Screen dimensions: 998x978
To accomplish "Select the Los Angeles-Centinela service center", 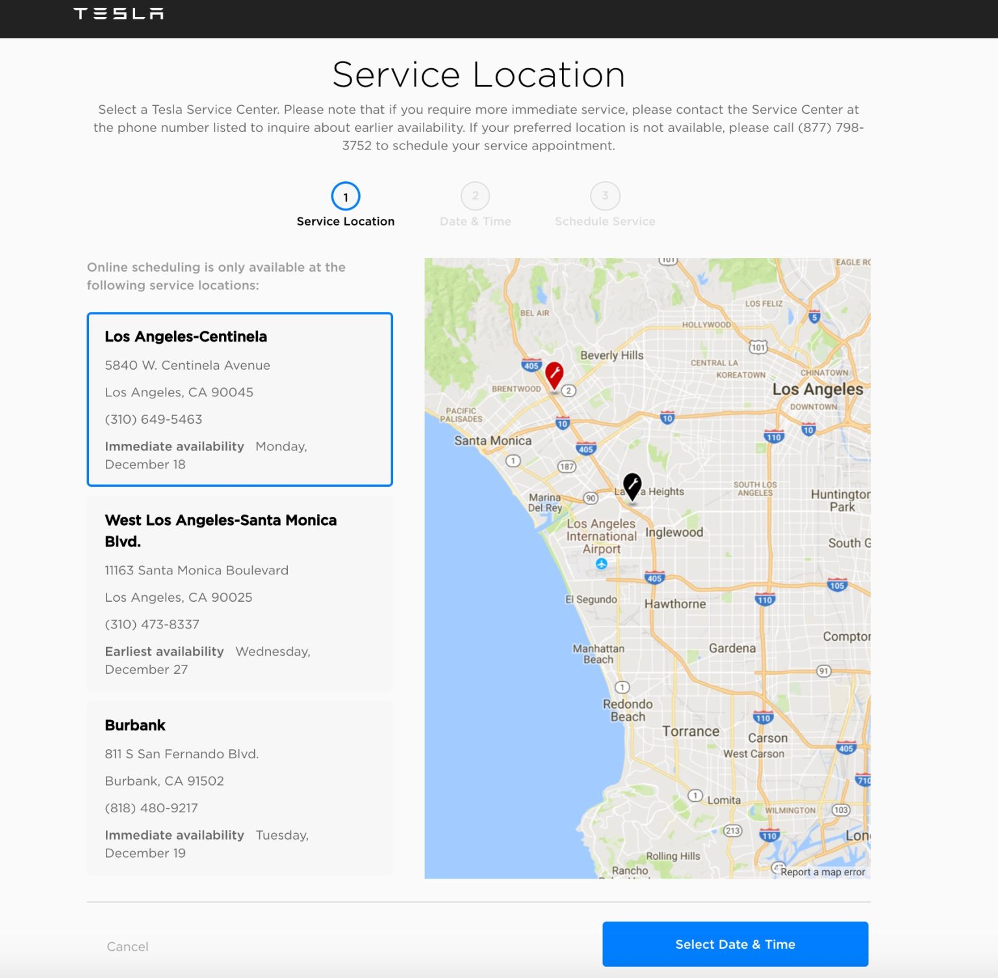I will pos(240,399).
